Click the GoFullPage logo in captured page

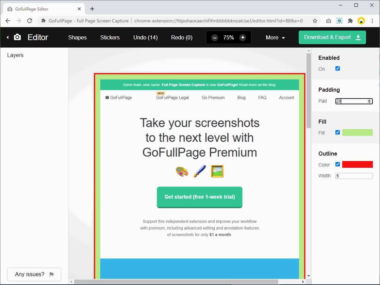[x=118, y=97]
